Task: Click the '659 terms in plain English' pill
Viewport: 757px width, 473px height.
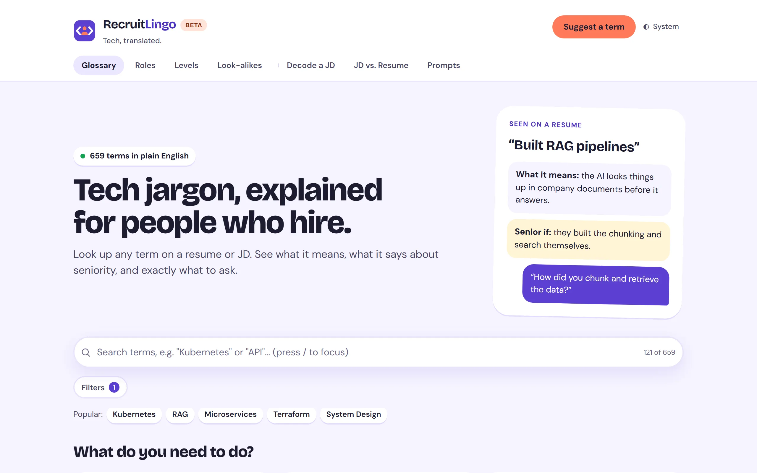Action: click(135, 156)
